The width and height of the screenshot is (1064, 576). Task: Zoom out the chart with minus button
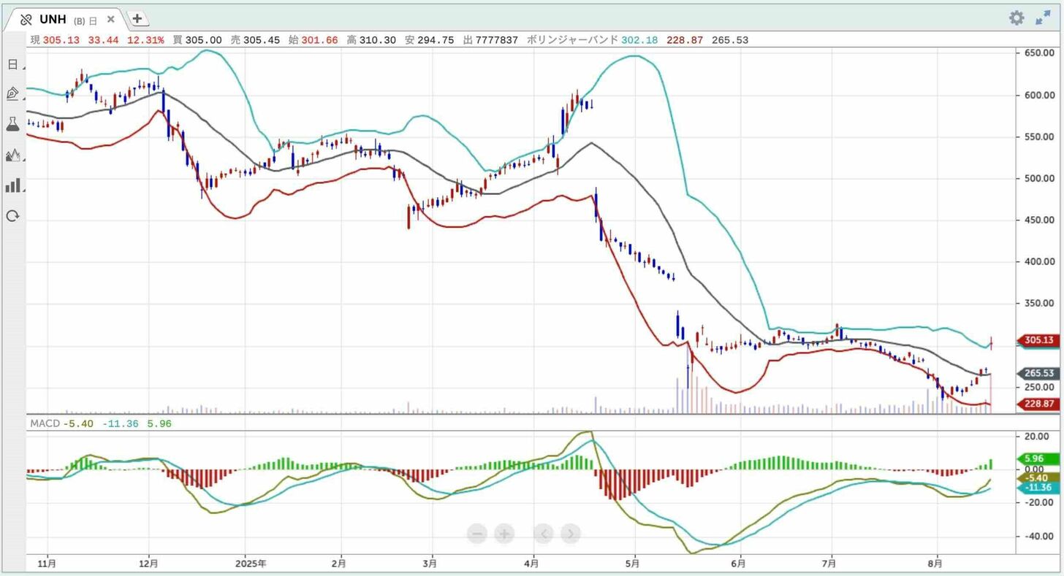(476, 534)
